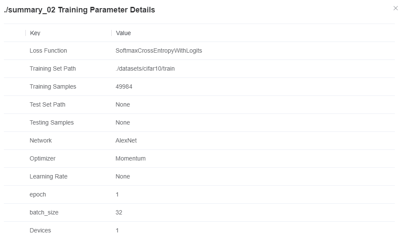
Task: Select the Test Set Path label
Action: [x=47, y=104]
